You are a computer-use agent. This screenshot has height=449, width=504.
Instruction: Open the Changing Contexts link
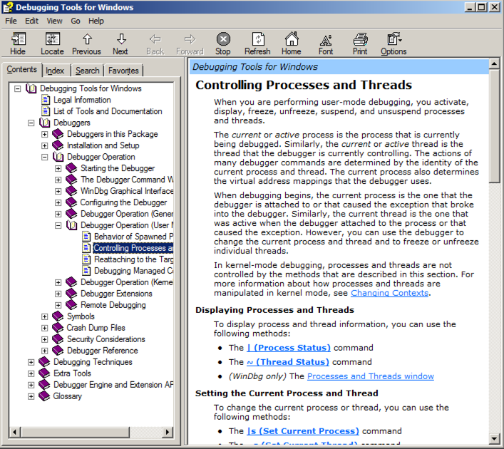click(389, 293)
